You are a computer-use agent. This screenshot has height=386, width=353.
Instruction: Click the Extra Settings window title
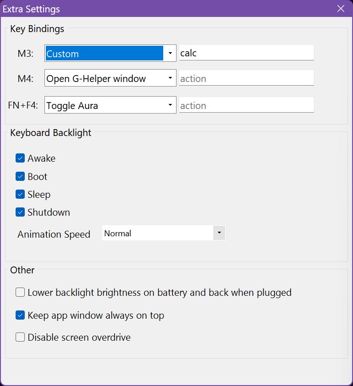pyautogui.click(x=31, y=9)
